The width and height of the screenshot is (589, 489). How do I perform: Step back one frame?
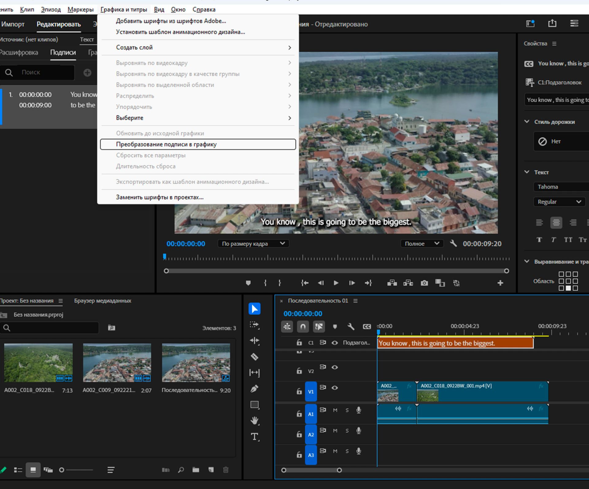321,283
